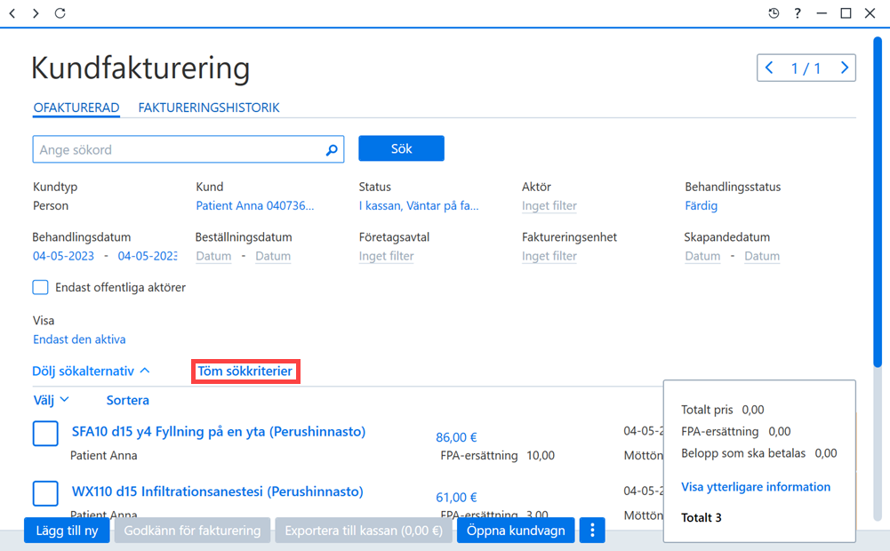Viewport: 890px width, 551px height.
Task: Click the browser-style back arrow icon
Action: point(12,13)
